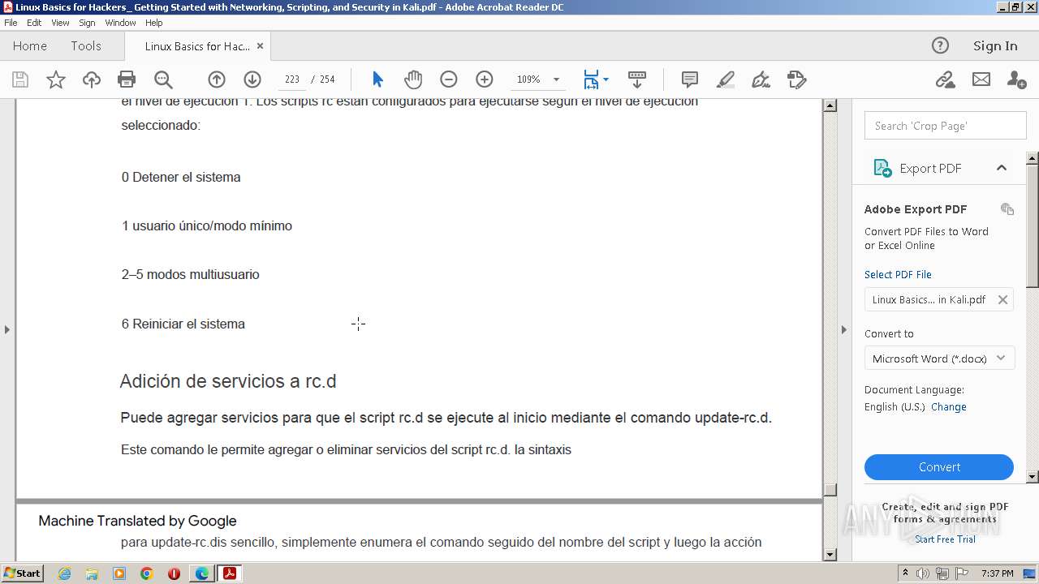This screenshot has width=1039, height=584.
Task: Open Internet Explorer from the taskbar
Action: (64, 573)
